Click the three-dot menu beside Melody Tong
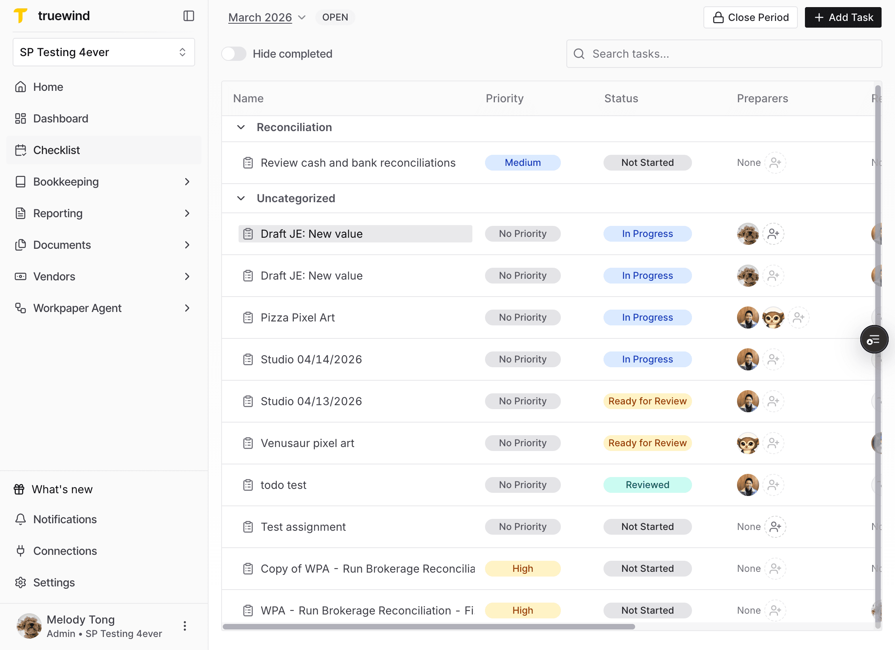The width and height of the screenshot is (895, 650). [185, 626]
